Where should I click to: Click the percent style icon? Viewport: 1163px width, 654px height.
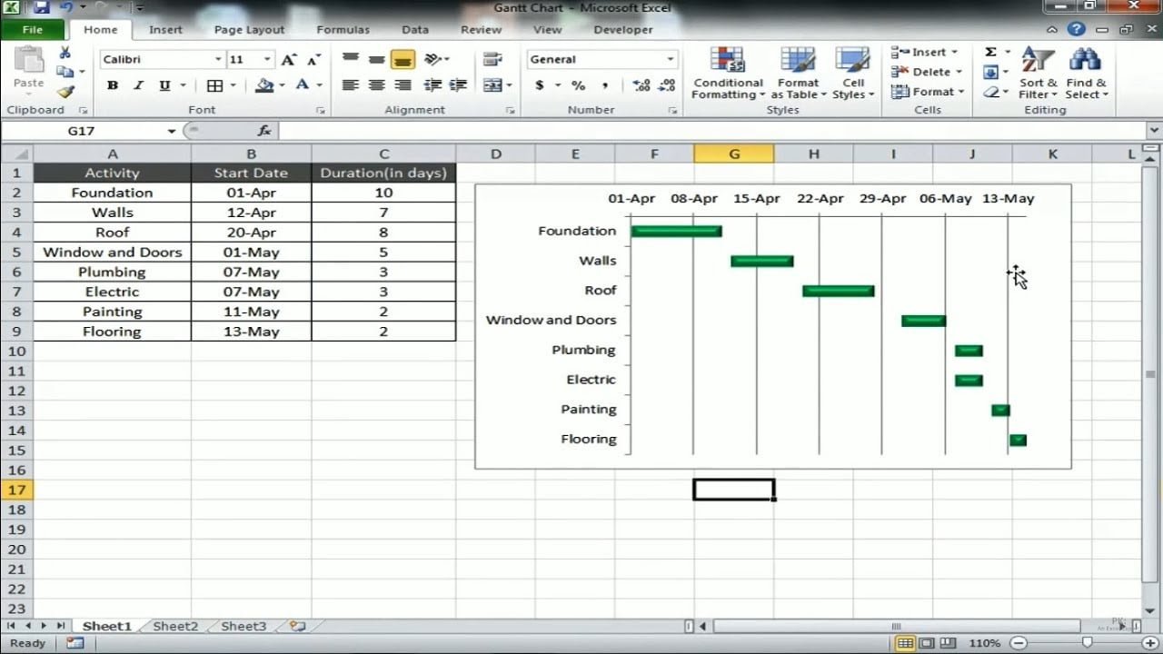point(579,85)
